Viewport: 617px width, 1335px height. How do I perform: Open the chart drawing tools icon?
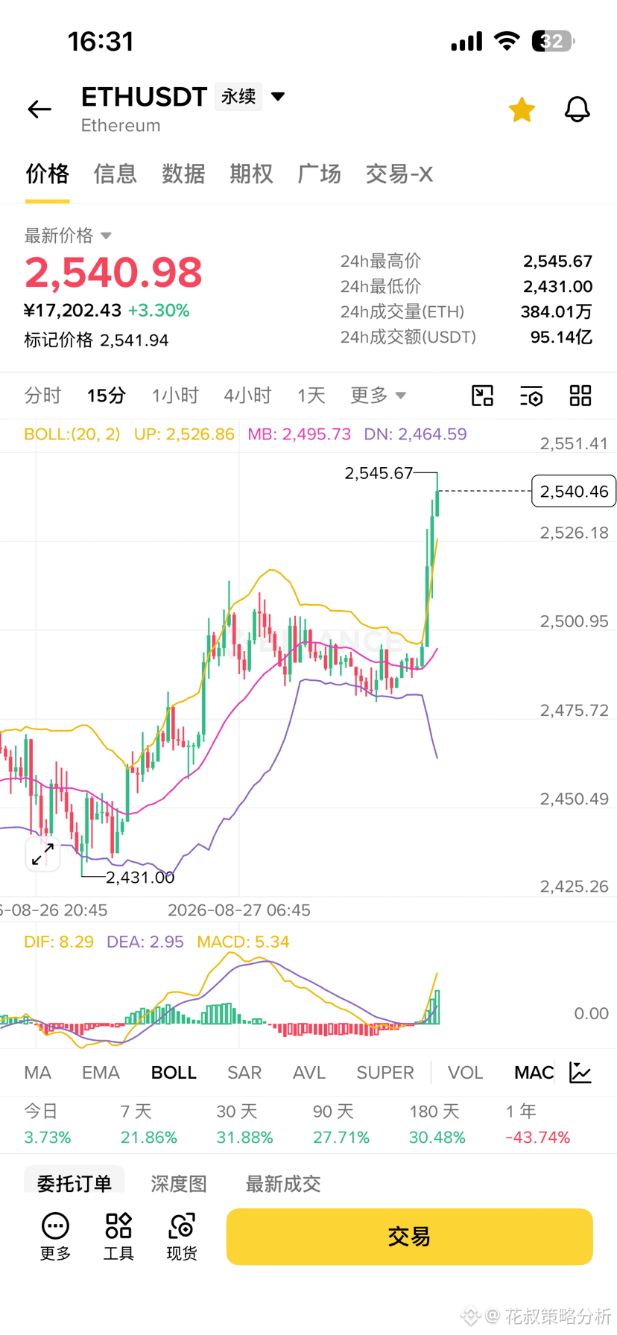(x=483, y=396)
